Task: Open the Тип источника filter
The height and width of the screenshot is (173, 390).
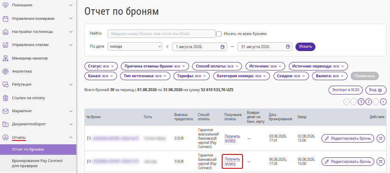Action: [x=145, y=76]
